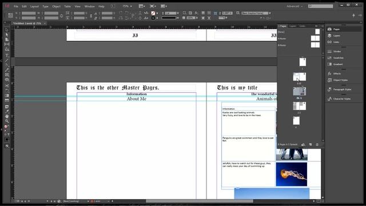Set the reference point locator
The width and height of the screenshot is (366, 206).
(x=10, y=15)
